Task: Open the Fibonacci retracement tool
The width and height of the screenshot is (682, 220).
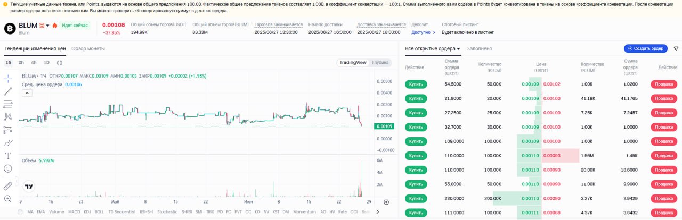Action: tap(8, 104)
